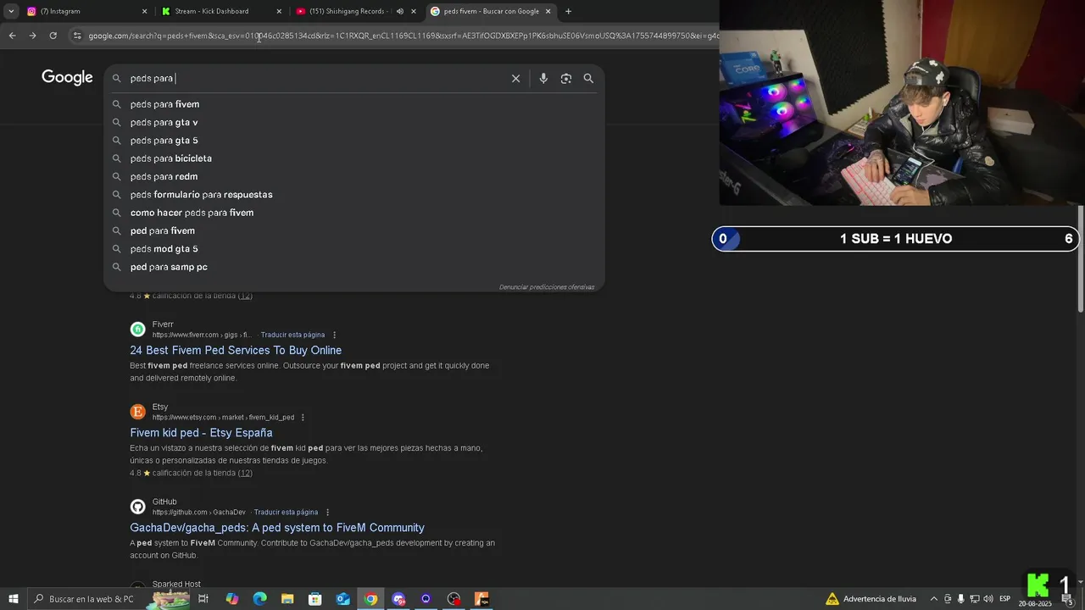1085x610 pixels.
Task: Click 'Traducir esta página' for Fiverr result
Action: tap(292, 335)
